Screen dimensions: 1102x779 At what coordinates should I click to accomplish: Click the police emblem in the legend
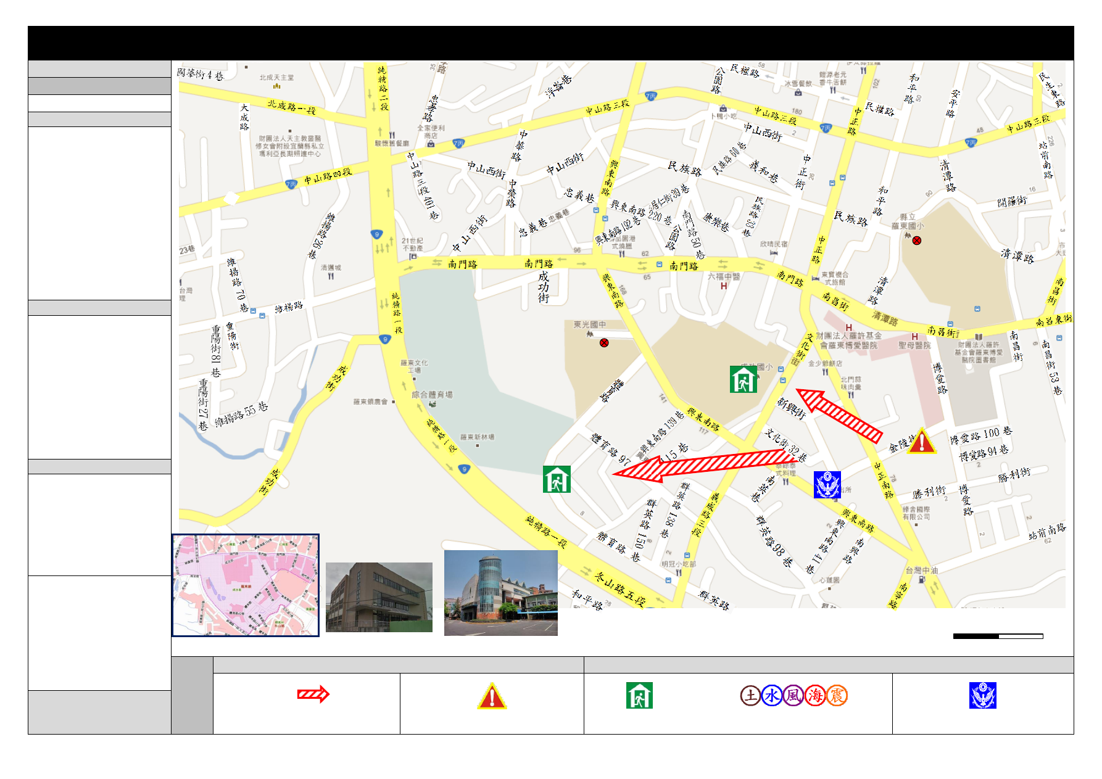pos(983,696)
